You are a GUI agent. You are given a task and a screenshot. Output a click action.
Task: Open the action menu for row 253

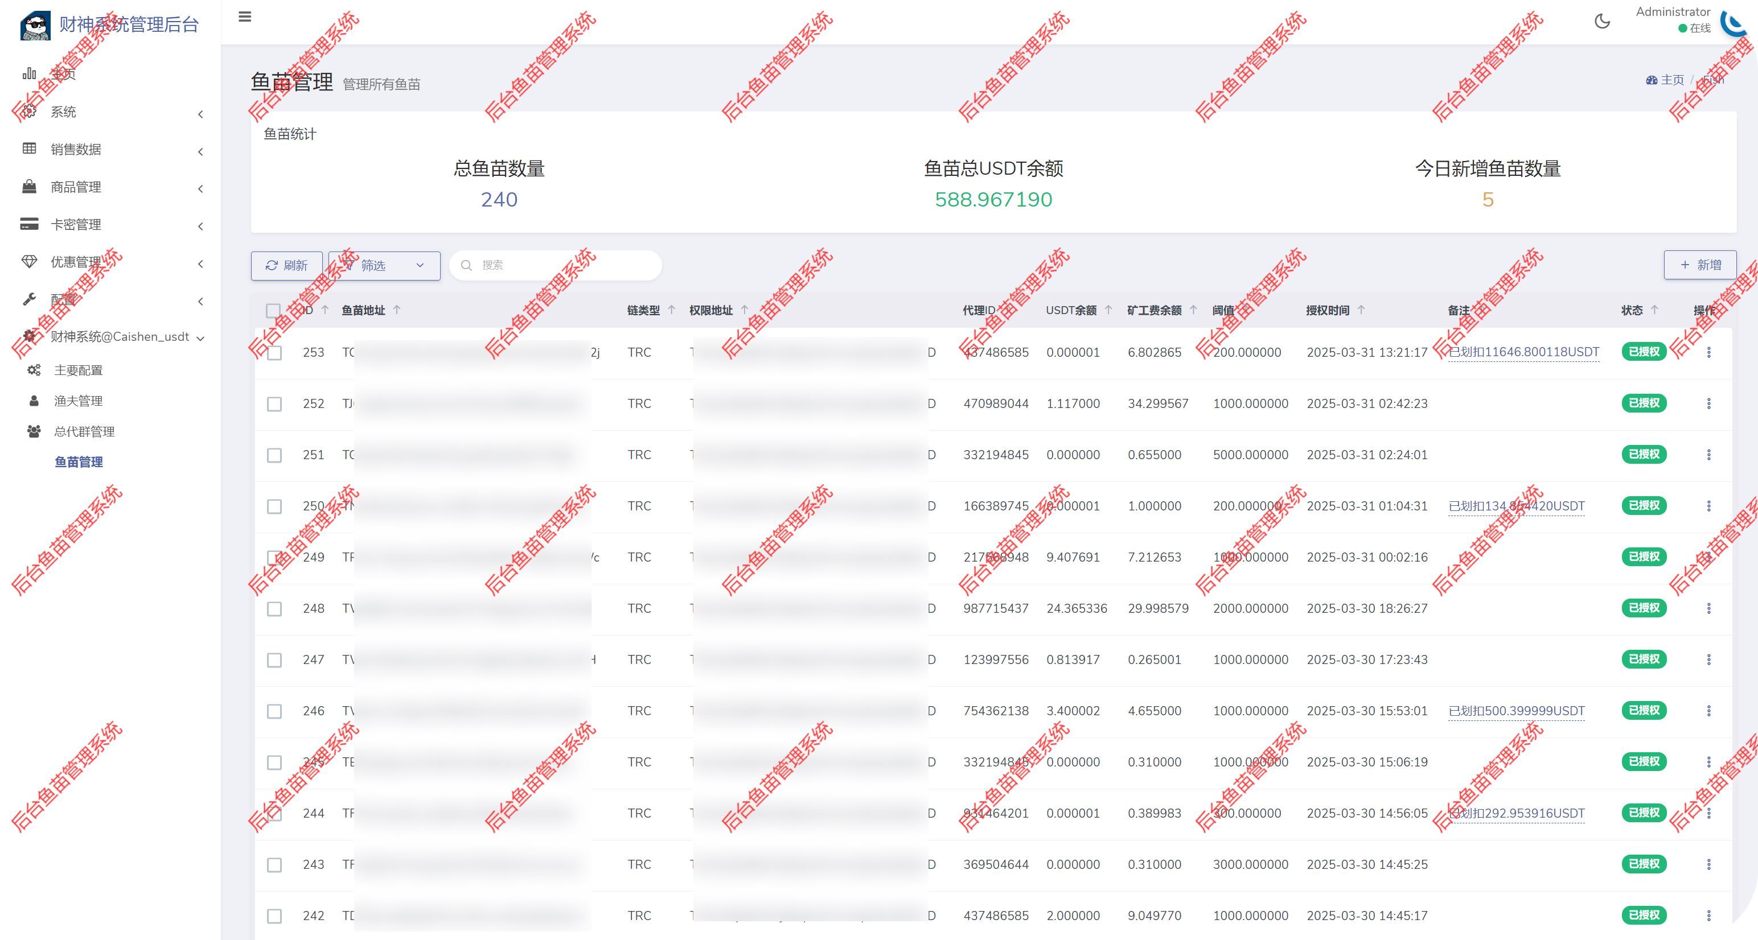click(x=1710, y=352)
